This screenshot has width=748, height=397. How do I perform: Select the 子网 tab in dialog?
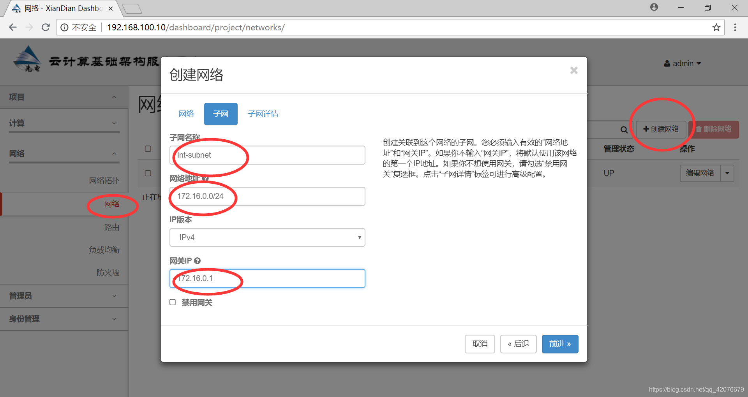(x=221, y=114)
